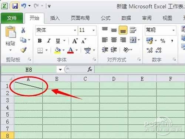Open the 宋体 font name dropdown
The width and height of the screenshot is (185, 139).
(x=75, y=30)
